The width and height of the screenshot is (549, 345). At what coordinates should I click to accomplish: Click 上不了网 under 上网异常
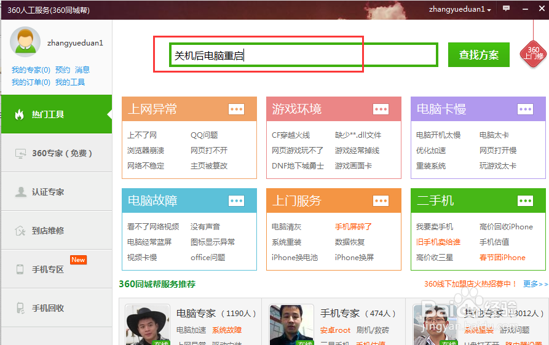(x=142, y=135)
